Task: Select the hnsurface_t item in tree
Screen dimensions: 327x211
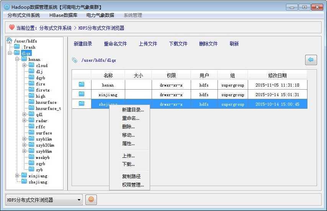Action: 48,108
